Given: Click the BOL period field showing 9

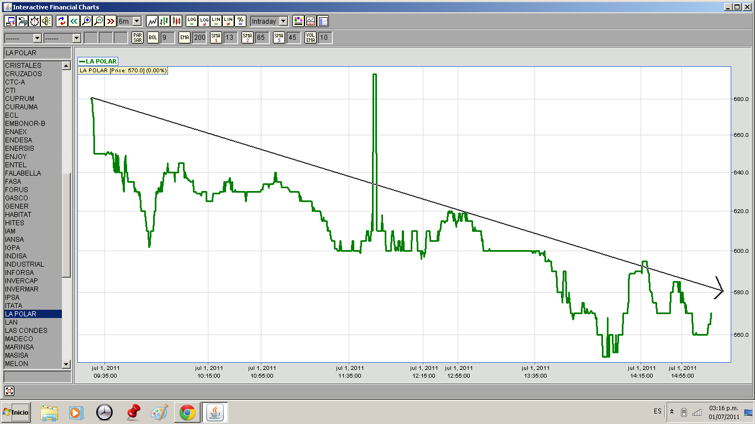Looking at the screenshot, I should [167, 38].
